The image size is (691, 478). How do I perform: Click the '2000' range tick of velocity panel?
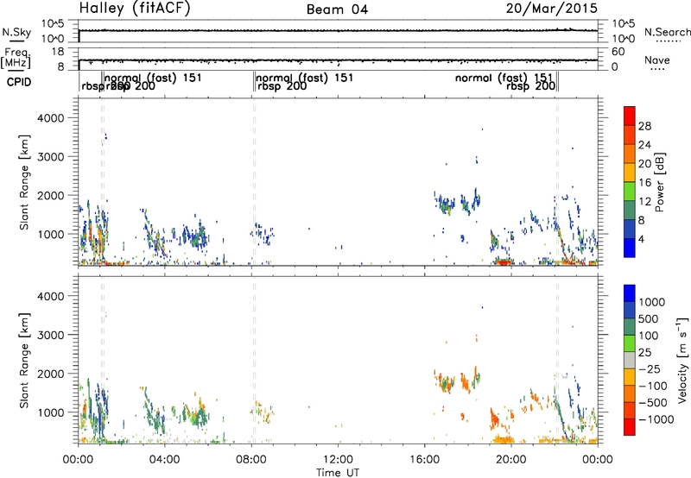click(x=51, y=374)
